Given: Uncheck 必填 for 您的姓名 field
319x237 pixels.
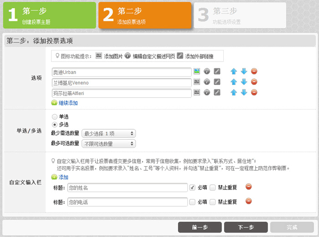Looking at the screenshot, I should tap(192, 188).
